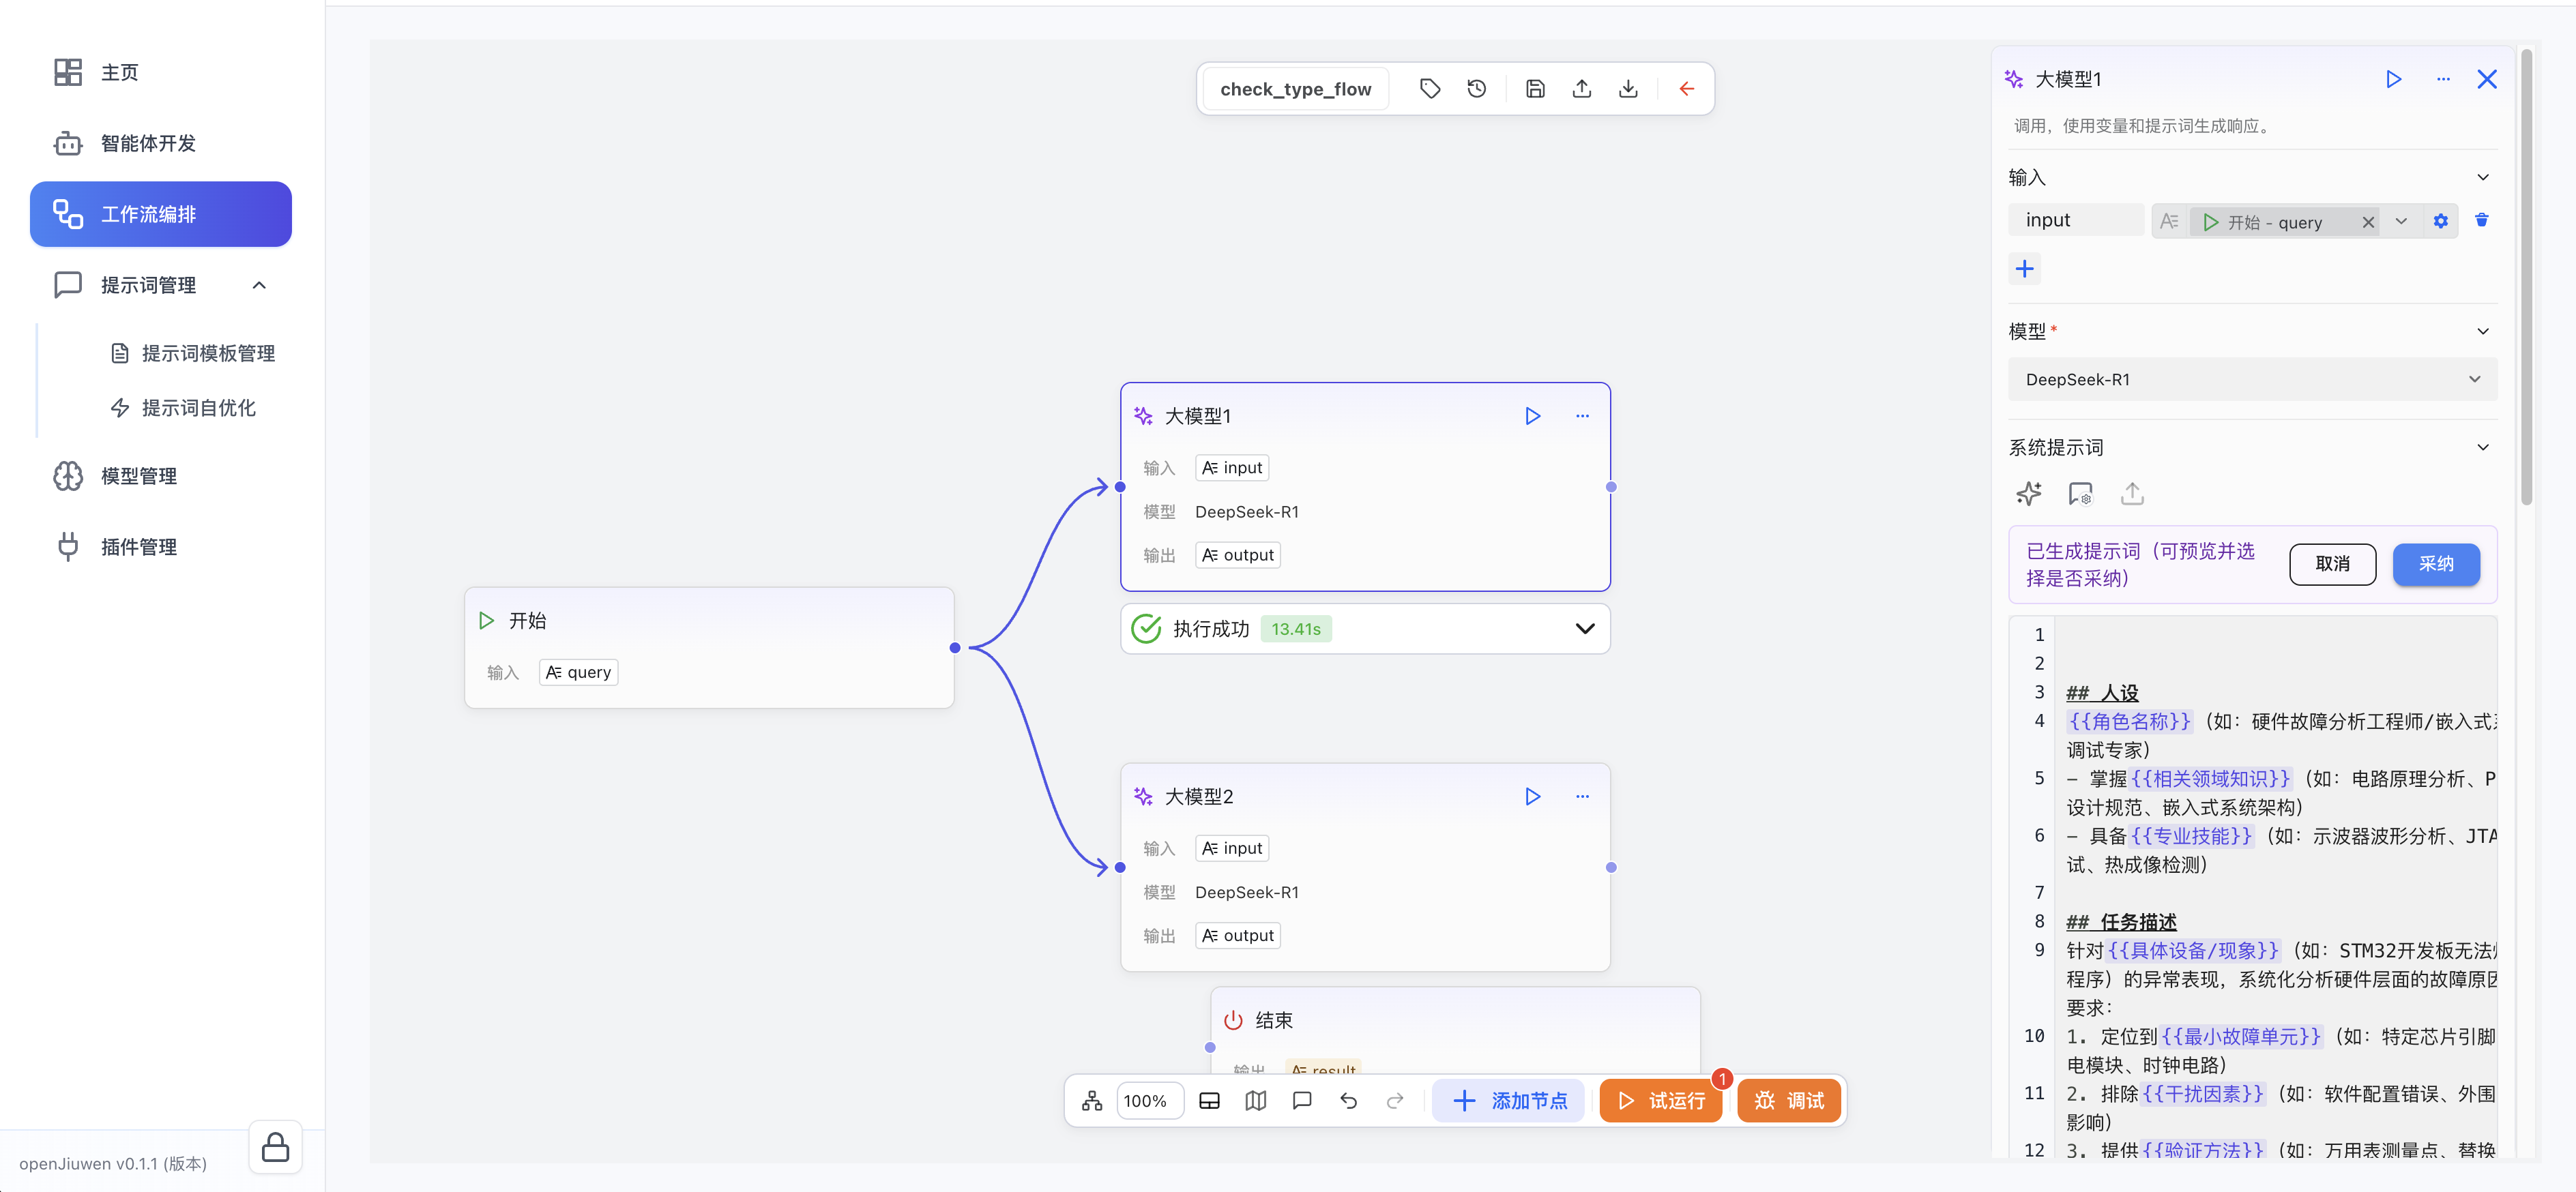The height and width of the screenshot is (1192, 2576).
Task: Click the red back arrow icon
Action: (1686, 89)
